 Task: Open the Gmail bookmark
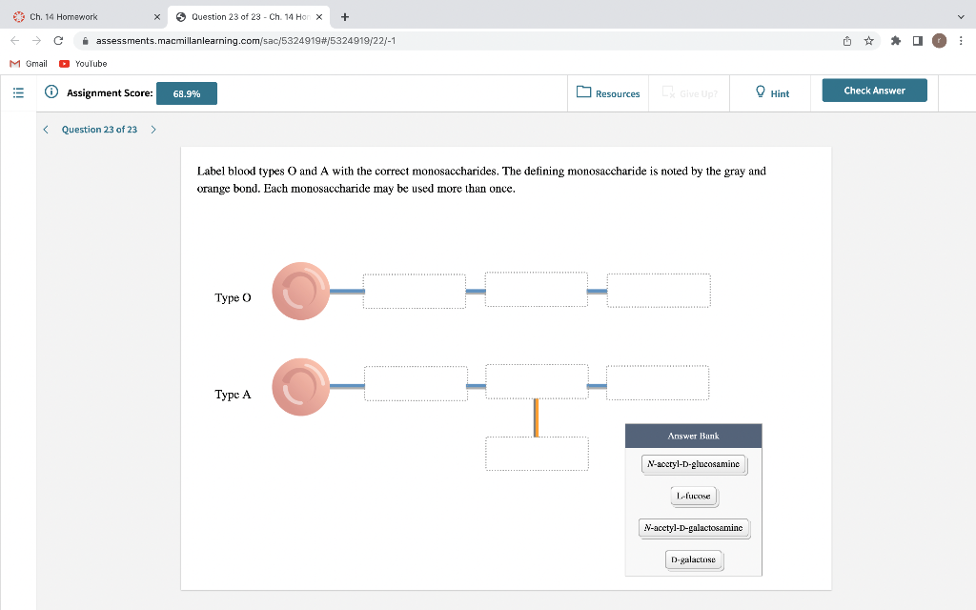click(x=29, y=64)
